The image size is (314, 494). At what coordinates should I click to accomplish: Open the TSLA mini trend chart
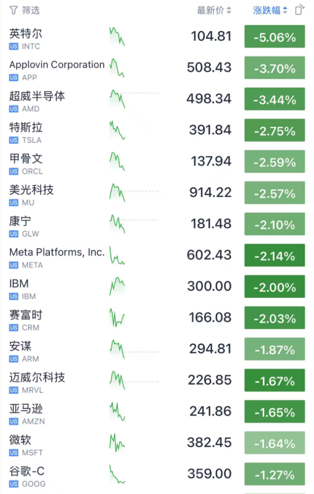[x=118, y=130]
